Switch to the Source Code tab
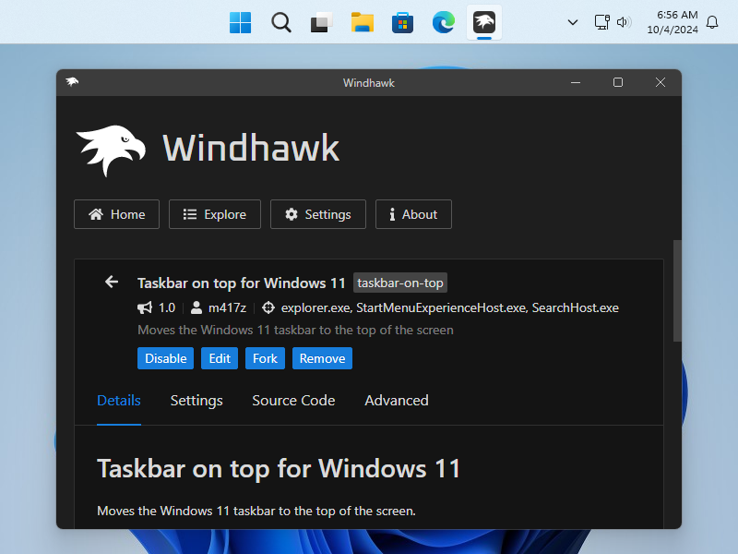The height and width of the screenshot is (554, 738). coord(293,401)
